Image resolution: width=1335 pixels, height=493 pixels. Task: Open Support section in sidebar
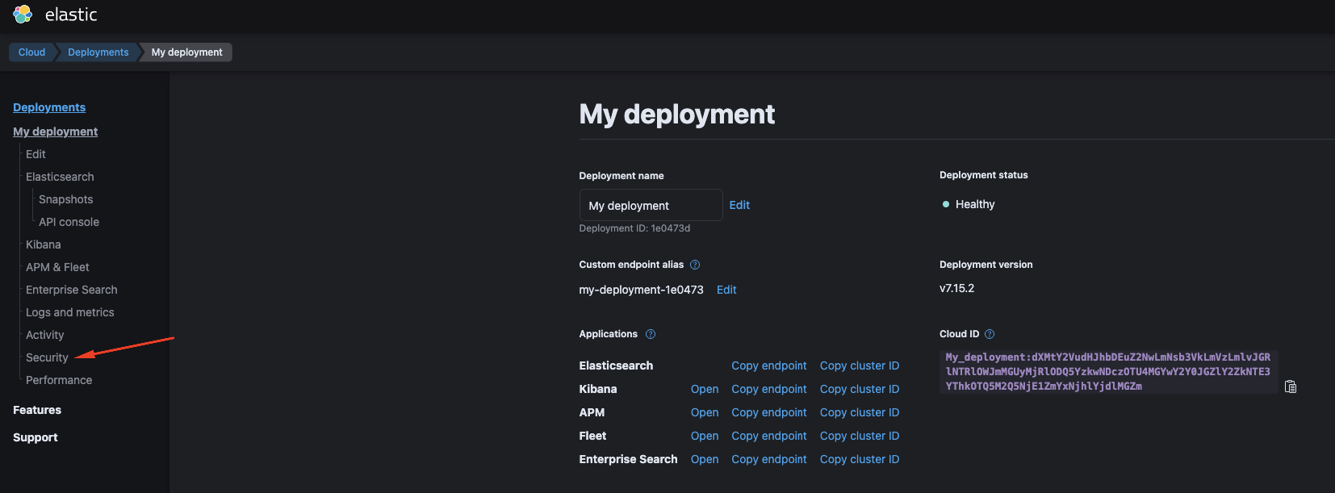click(x=36, y=437)
